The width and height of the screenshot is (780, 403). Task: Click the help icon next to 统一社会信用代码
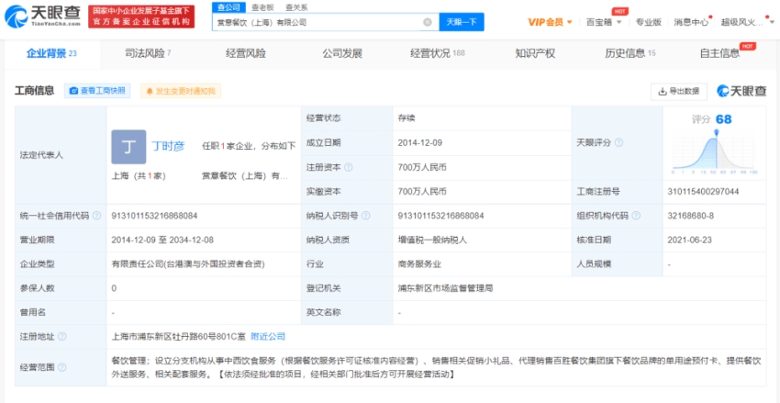click(96, 216)
